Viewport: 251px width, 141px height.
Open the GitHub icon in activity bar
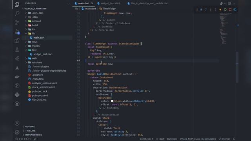pyautogui.click(x=17, y=104)
